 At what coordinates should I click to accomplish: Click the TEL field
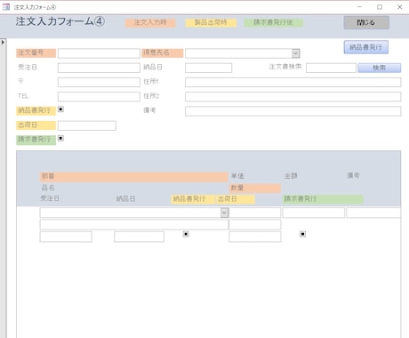[99, 97]
